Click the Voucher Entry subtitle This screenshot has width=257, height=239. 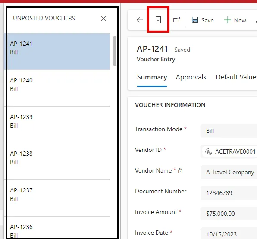pos(156,60)
